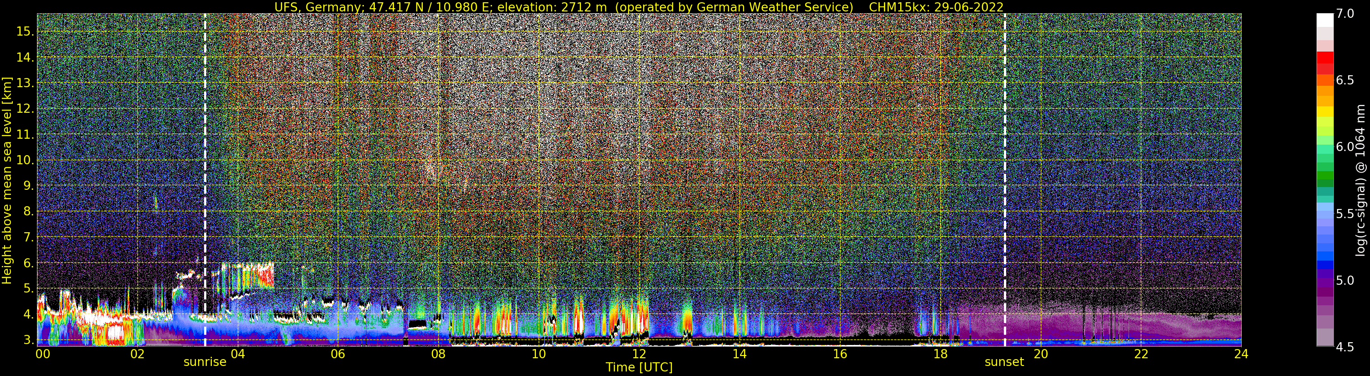
Task: Click the 'Height above mean sea level [km]' axis label
Action: [7, 180]
